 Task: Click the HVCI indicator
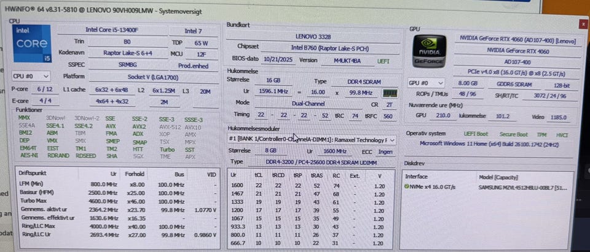click(x=562, y=135)
